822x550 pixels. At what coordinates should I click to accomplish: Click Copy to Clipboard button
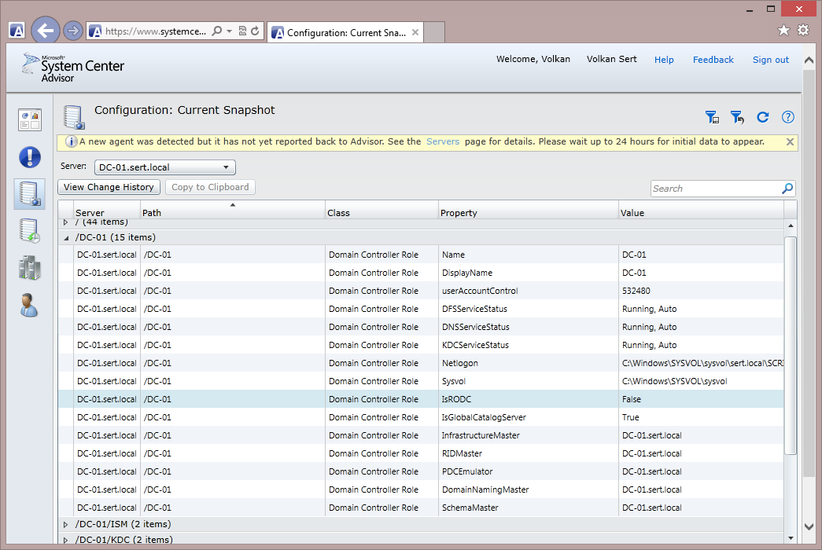pyautogui.click(x=210, y=187)
